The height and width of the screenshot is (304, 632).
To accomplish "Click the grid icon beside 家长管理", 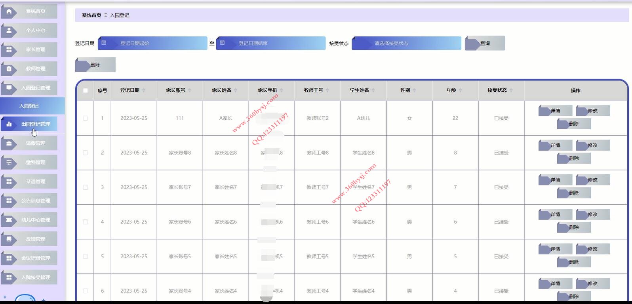I will click(x=9, y=49).
